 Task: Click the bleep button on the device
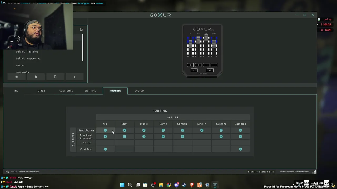pyautogui.click(x=194, y=70)
